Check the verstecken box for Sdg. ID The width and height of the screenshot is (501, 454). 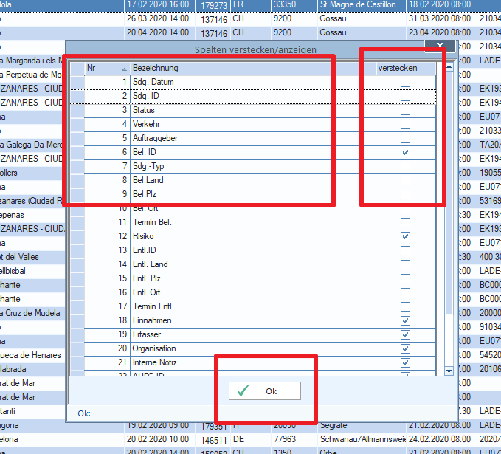pos(405,96)
